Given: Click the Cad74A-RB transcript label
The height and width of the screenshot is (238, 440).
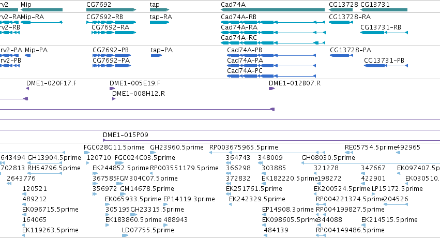Looking at the screenshot, I should (x=238, y=17).
